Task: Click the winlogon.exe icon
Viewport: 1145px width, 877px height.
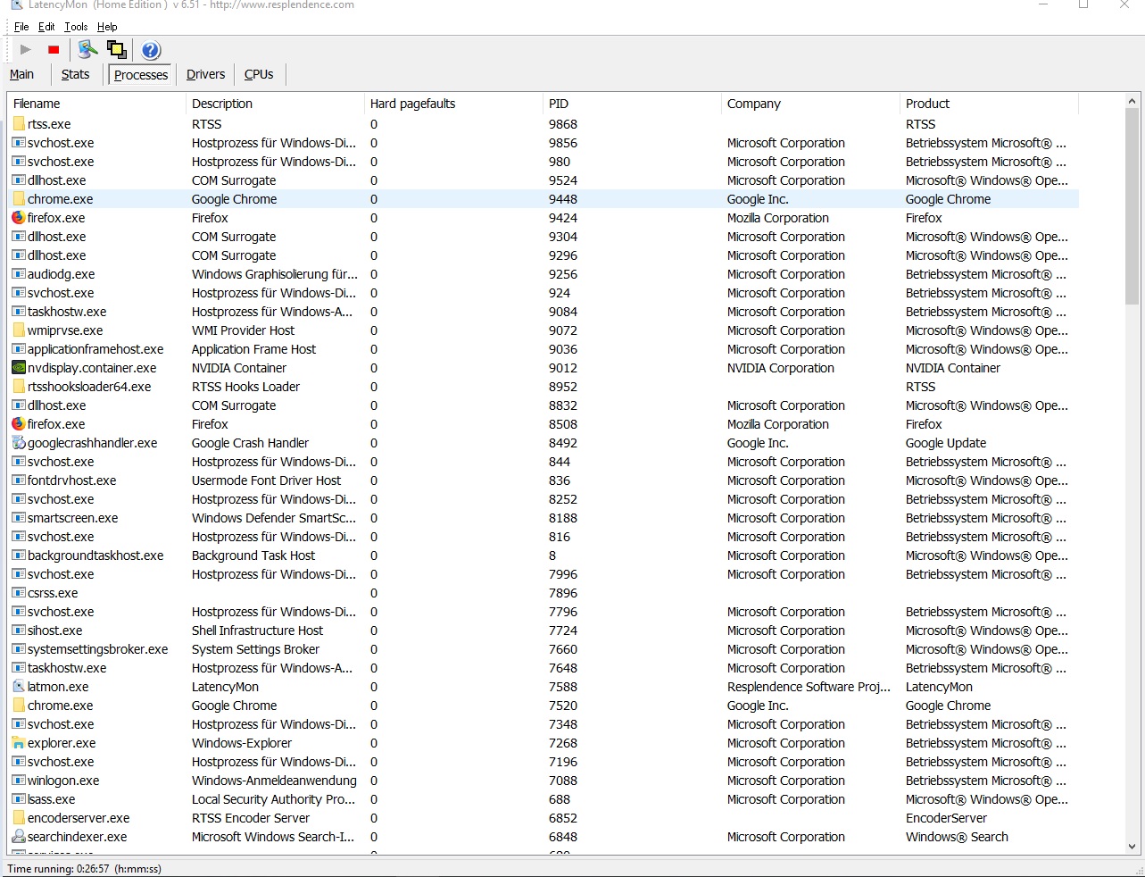Action: pyautogui.click(x=19, y=781)
